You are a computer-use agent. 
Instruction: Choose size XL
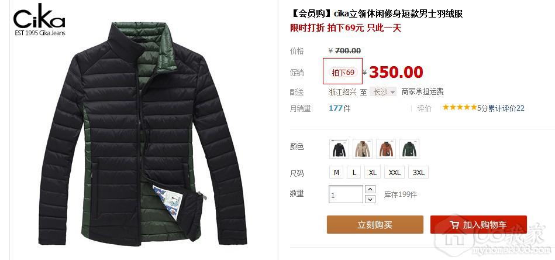(x=373, y=173)
